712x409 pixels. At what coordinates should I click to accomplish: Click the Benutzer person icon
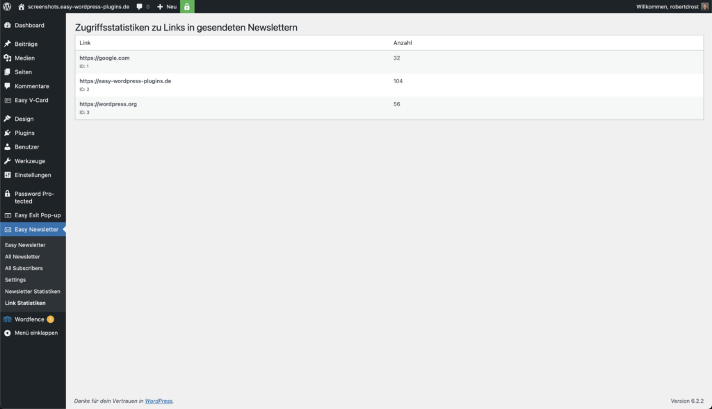7,147
